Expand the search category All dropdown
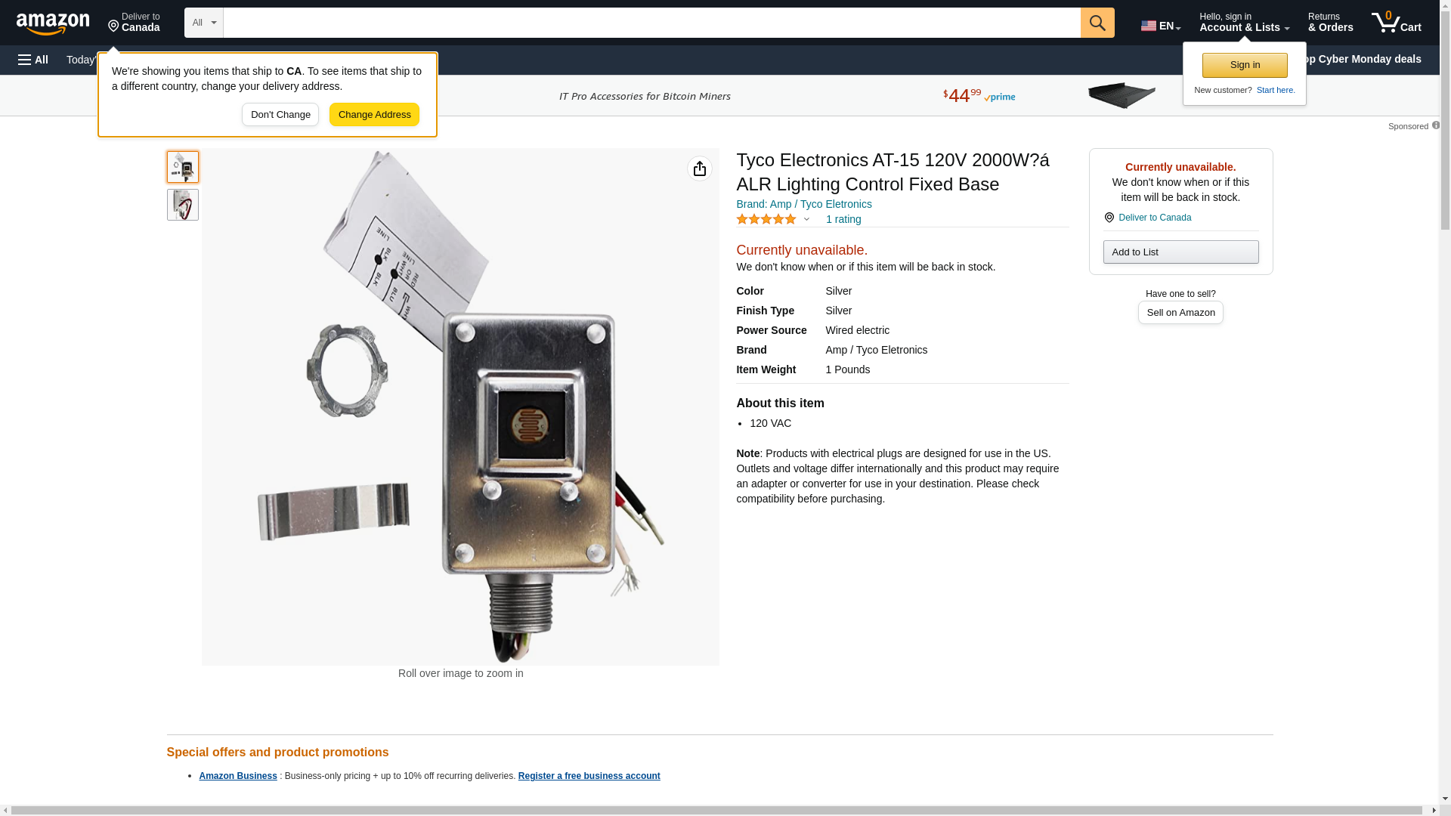 pyautogui.click(x=203, y=23)
